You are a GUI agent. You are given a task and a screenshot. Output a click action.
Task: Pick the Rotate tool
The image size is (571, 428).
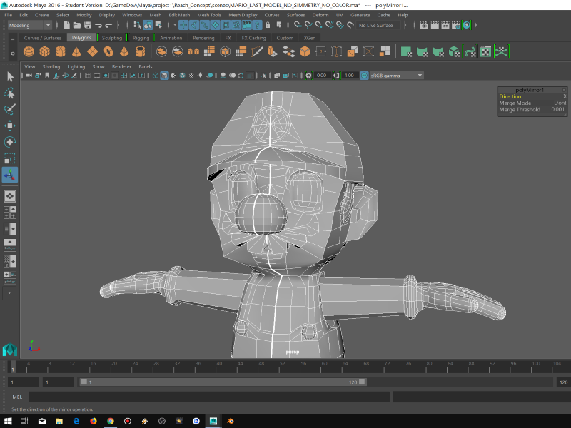click(x=10, y=143)
